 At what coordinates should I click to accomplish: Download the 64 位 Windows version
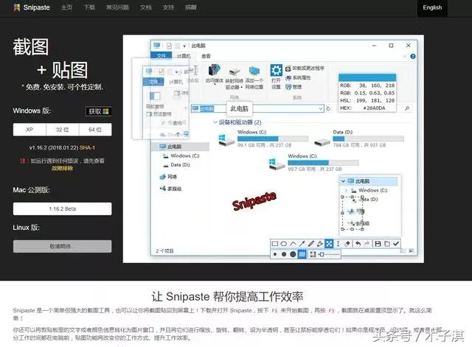(95, 130)
